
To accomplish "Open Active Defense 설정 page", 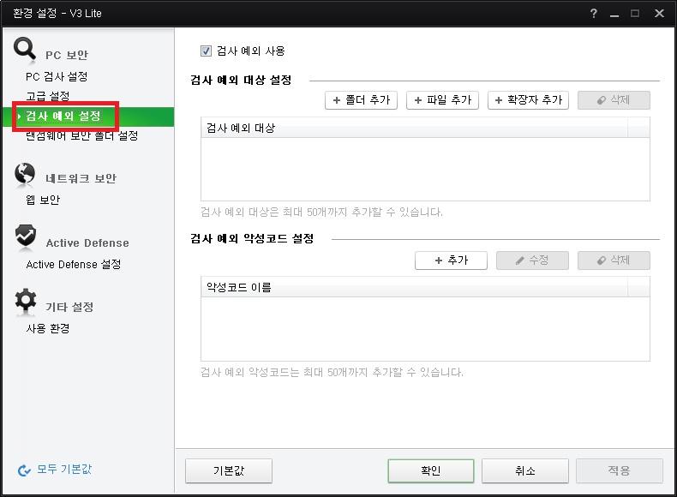I will 74,264.
